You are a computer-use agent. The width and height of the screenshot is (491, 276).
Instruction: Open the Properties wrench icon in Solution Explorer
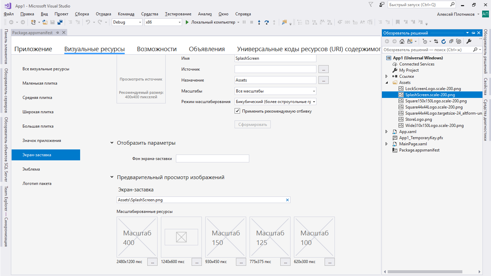[468, 41]
